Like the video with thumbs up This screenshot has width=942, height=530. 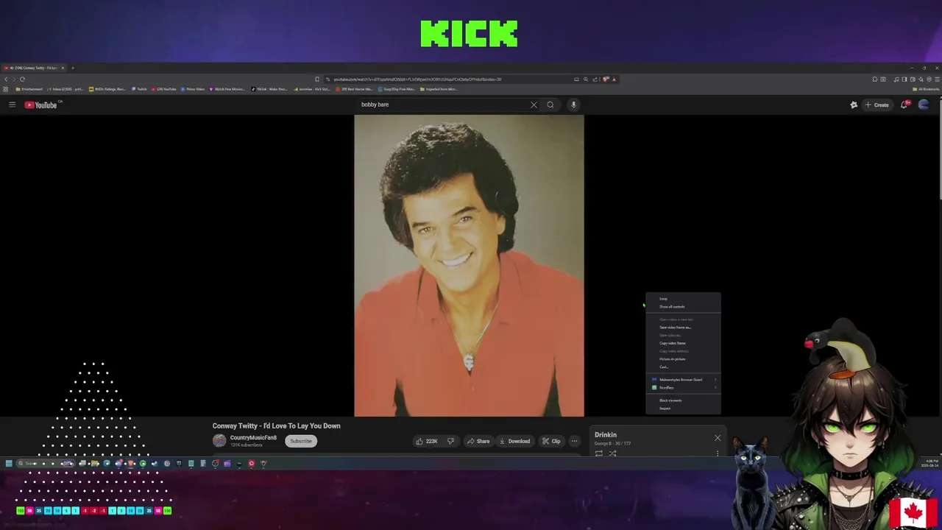tap(426, 441)
